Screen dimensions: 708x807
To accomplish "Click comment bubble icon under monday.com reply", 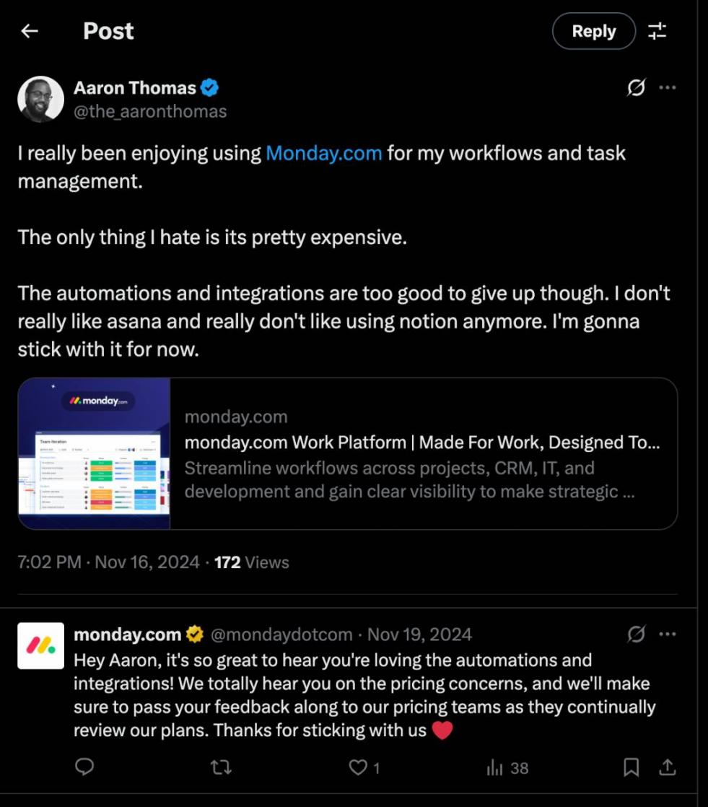I will [x=84, y=767].
